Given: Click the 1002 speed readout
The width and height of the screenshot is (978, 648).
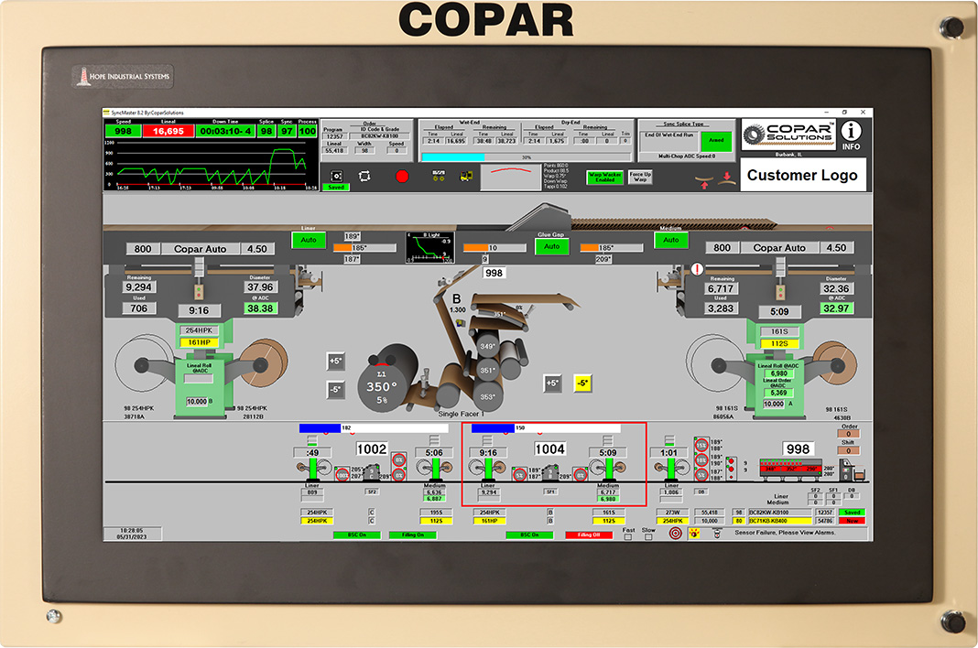Looking at the screenshot, I should pyautogui.click(x=372, y=449).
